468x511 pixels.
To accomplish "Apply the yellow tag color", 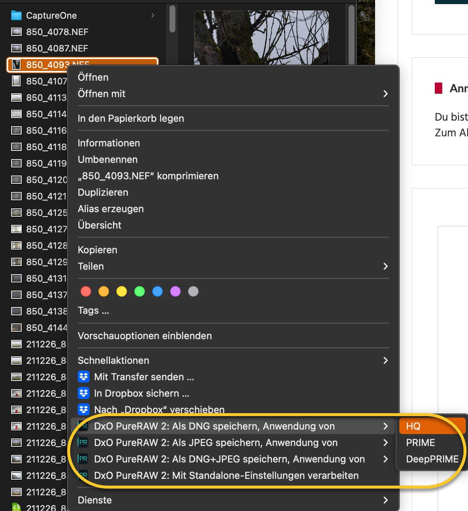I will 122,291.
